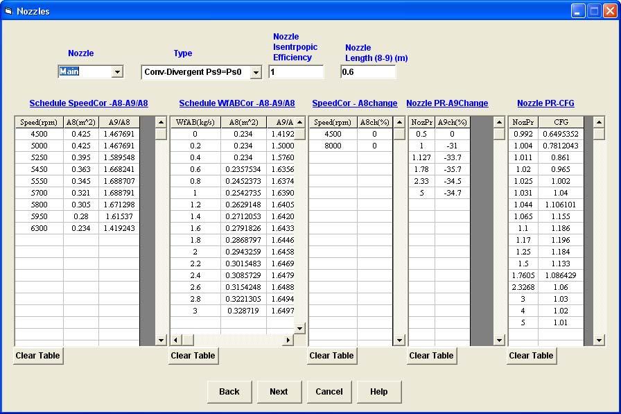Select CFG value 1.106101
Viewport: 621px width, 414px height.
[561, 205]
